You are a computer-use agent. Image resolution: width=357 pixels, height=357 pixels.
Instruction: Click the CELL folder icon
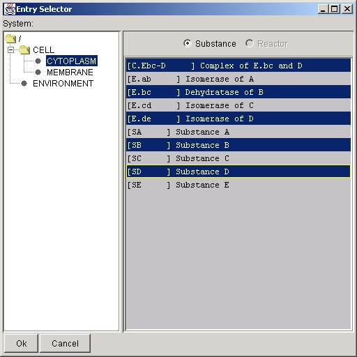[x=24, y=50]
